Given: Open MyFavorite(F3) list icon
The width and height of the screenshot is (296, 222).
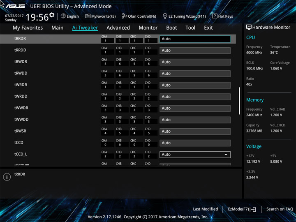Looking at the screenshot, I should click(88, 16).
